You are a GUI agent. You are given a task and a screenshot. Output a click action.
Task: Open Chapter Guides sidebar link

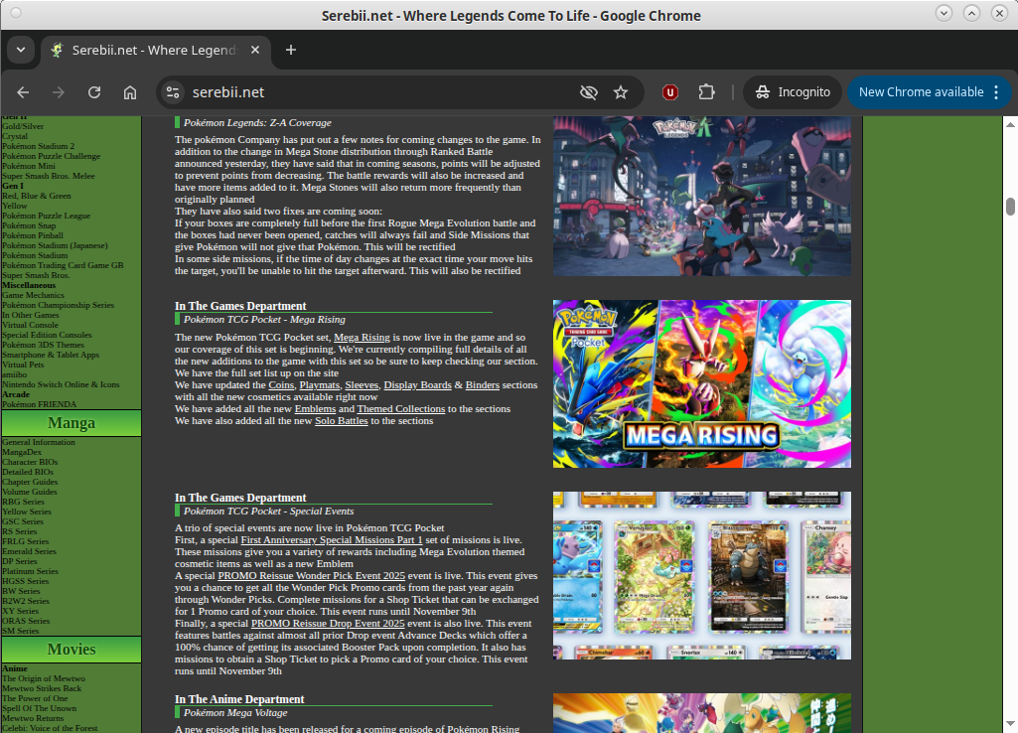click(30, 482)
